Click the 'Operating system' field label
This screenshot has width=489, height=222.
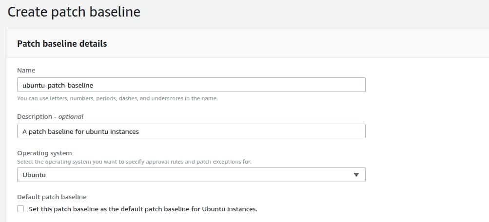(x=44, y=153)
